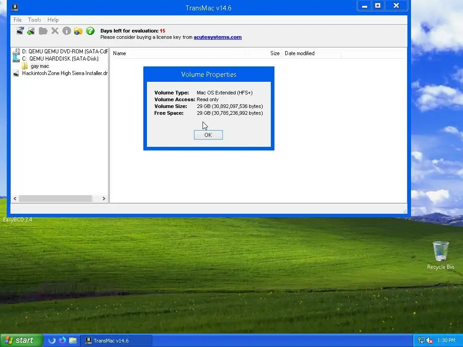
Task: Click the open disk image toolbar icon
Action: 20,31
